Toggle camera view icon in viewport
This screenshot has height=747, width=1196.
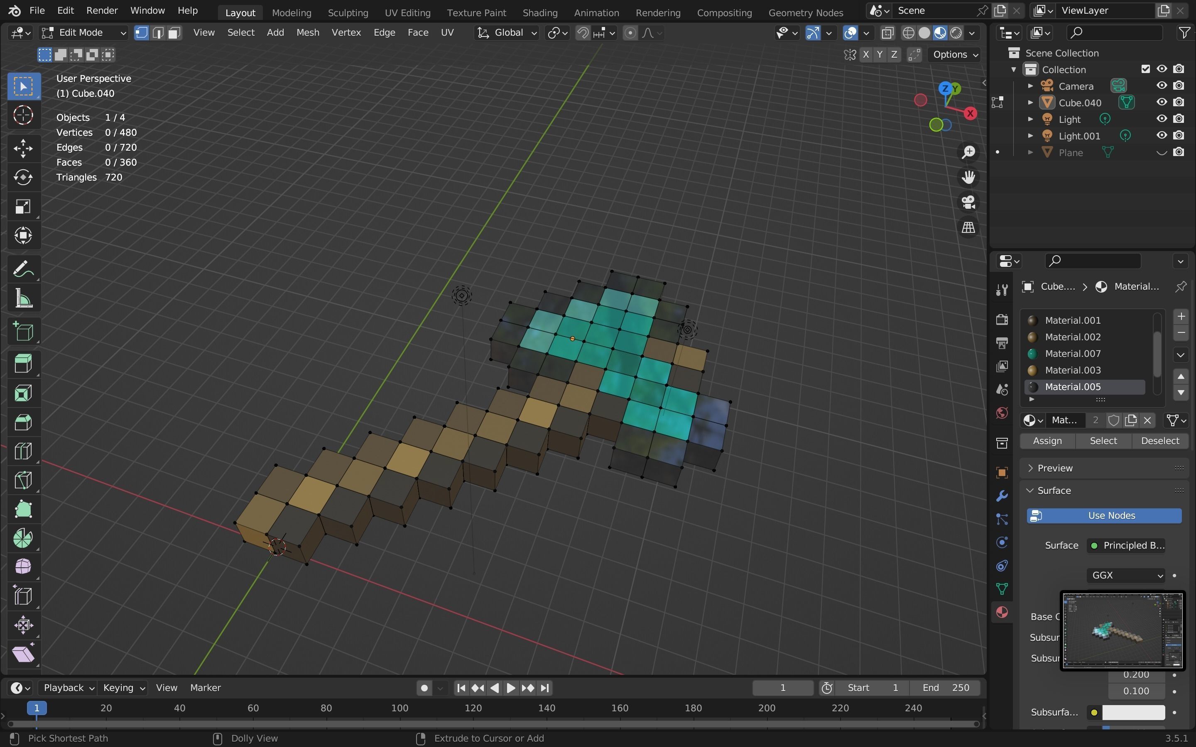click(x=968, y=202)
